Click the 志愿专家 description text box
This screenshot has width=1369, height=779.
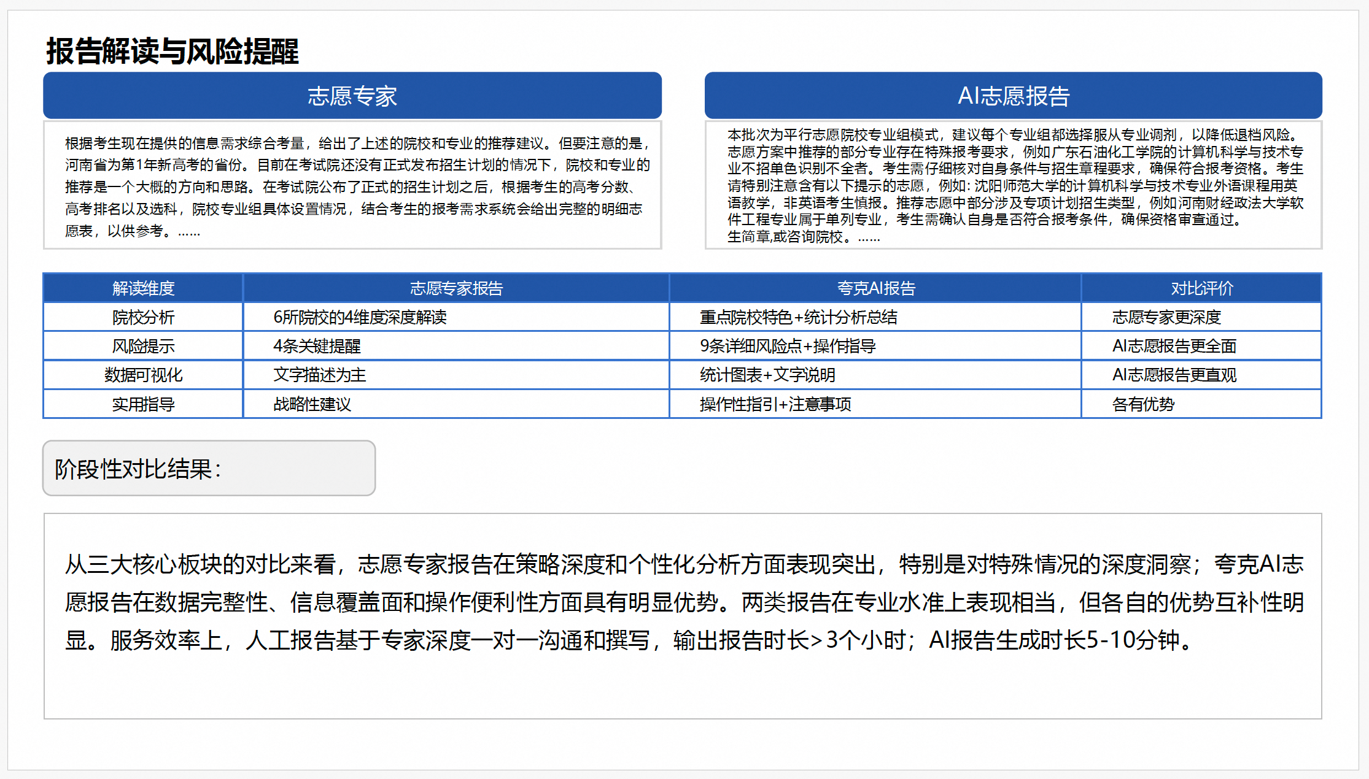coord(352,186)
